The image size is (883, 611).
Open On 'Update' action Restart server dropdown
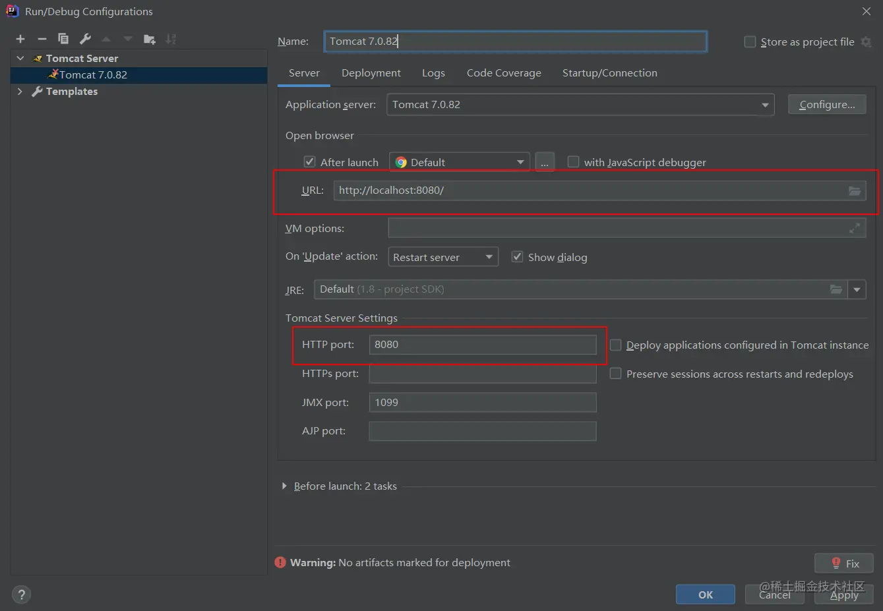(x=442, y=257)
